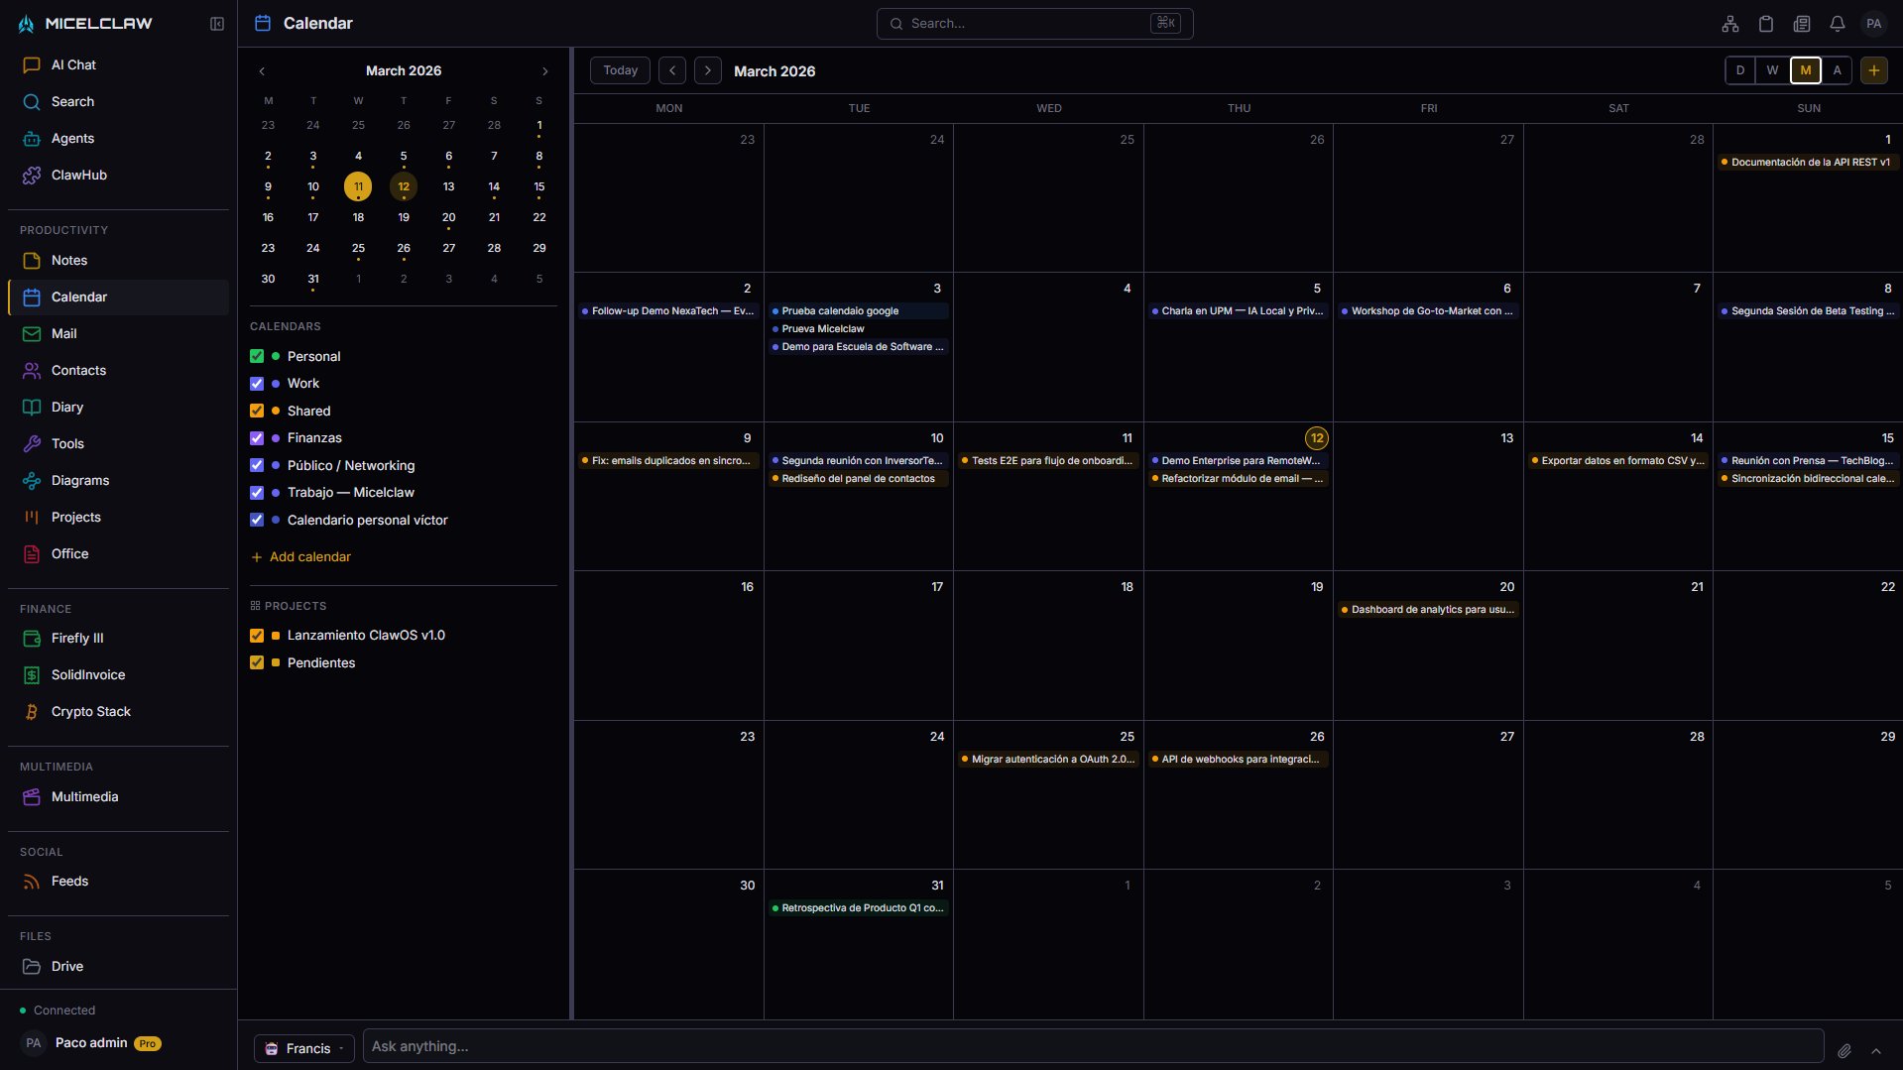Open the clipboard icon in the top bar

1766,23
